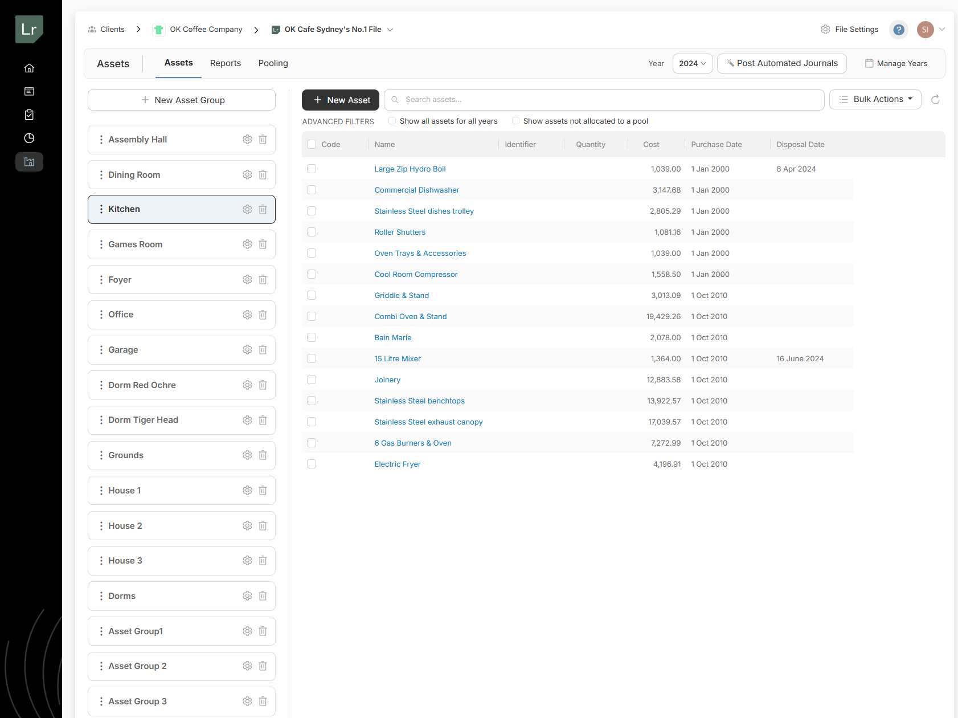
Task: Switch to the Assets tab
Action: [x=179, y=63]
